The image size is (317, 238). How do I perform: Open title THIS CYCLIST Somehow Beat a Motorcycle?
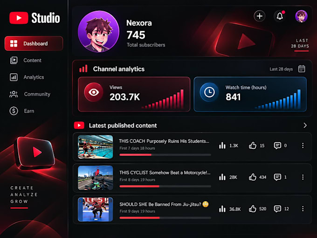[165, 173]
